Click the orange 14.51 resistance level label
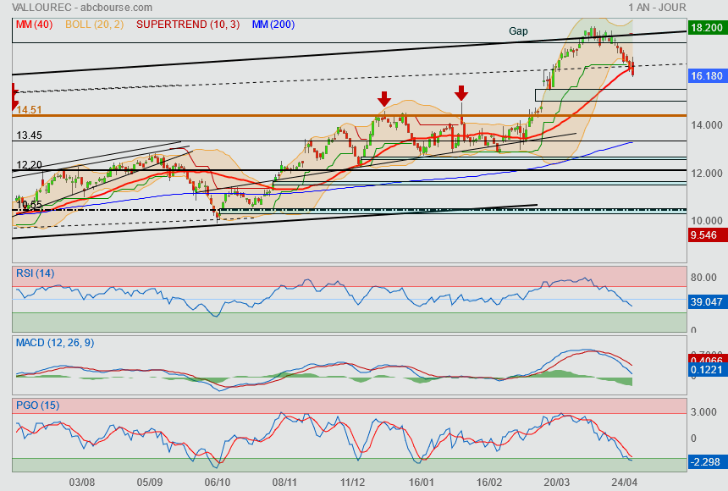This screenshot has height=491, width=728. pos(30,110)
